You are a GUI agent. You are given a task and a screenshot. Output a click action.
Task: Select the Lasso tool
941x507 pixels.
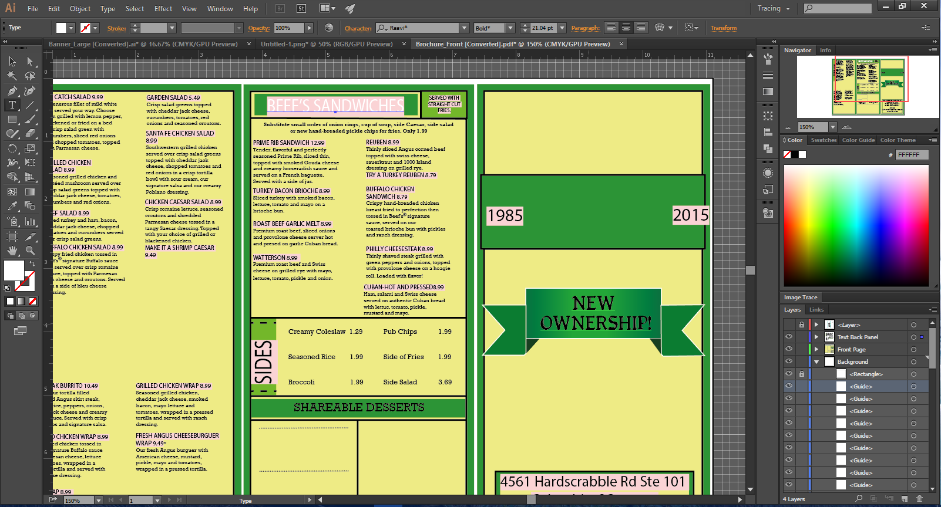pyautogui.click(x=30, y=76)
